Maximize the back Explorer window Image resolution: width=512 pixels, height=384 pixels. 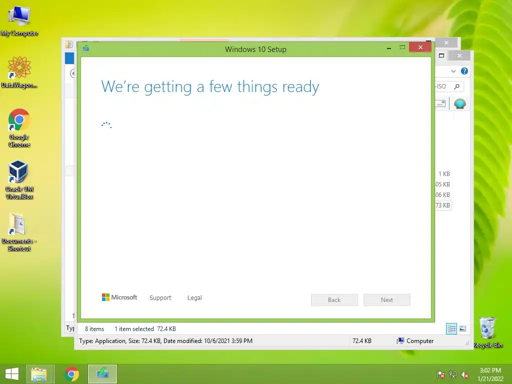[x=441, y=55]
